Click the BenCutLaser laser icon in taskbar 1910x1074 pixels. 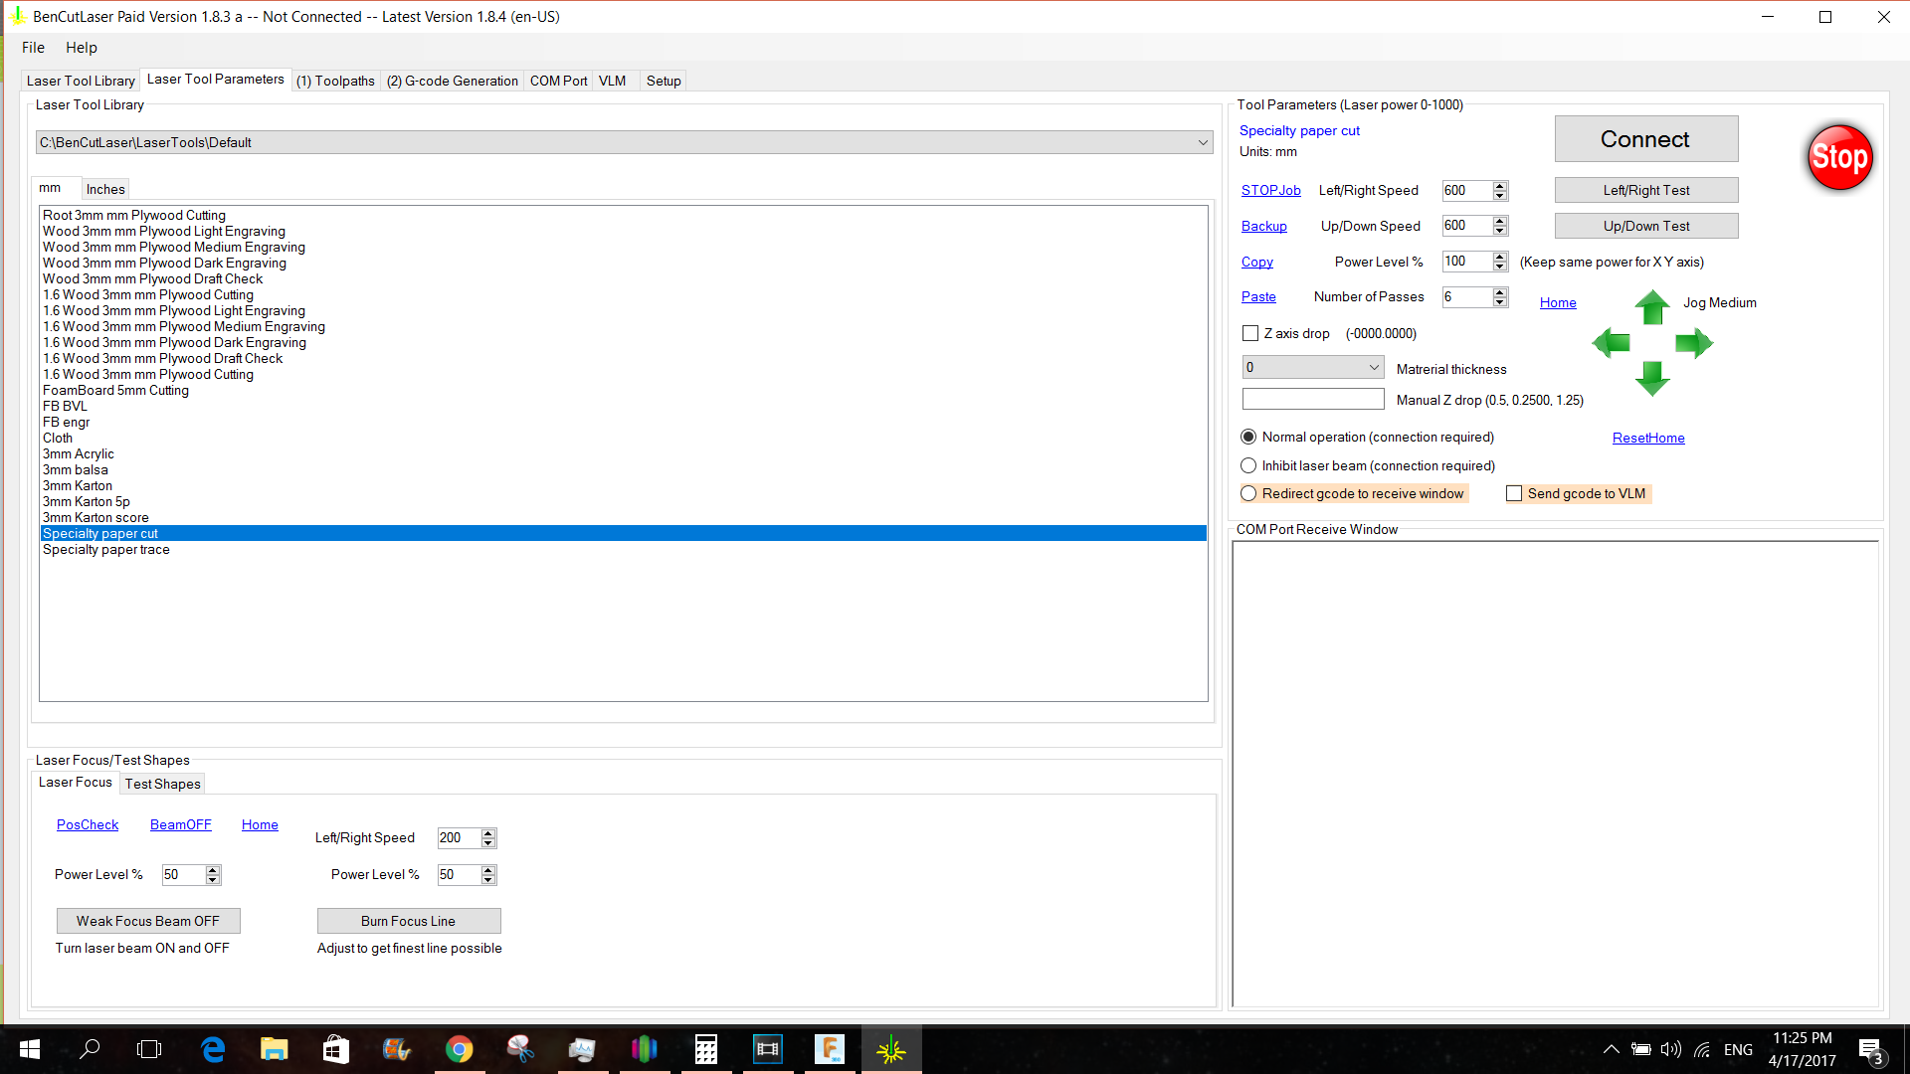[890, 1048]
